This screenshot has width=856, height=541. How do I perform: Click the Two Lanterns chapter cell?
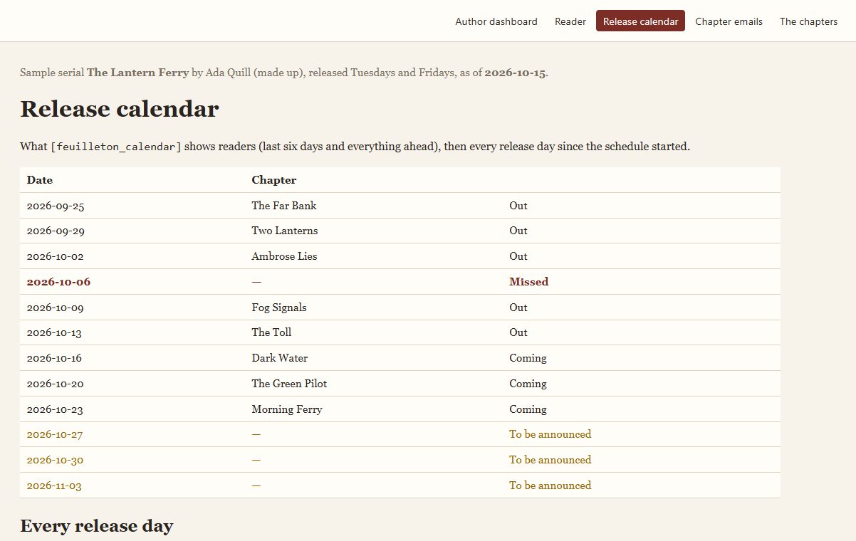(x=285, y=231)
